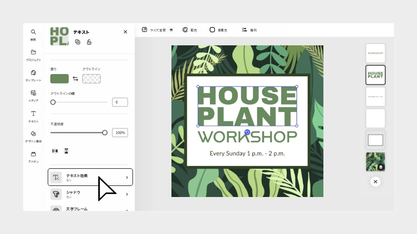Click the HOUSE PLANT text on canvas
This screenshot has width=417, height=234.
[247, 106]
